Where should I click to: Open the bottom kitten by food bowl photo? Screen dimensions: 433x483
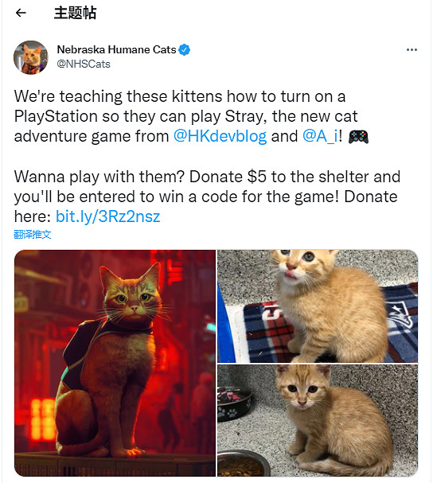coord(318,421)
